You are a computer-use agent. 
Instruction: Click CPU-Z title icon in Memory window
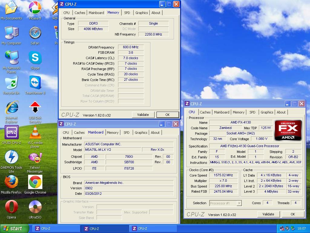point(62,4)
